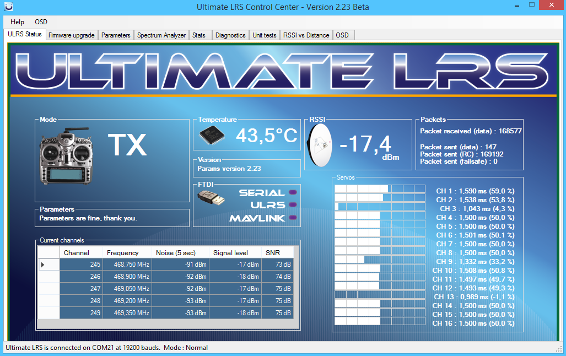The image size is (566, 356).
Task: Click the SNR column header
Action: tap(278, 253)
